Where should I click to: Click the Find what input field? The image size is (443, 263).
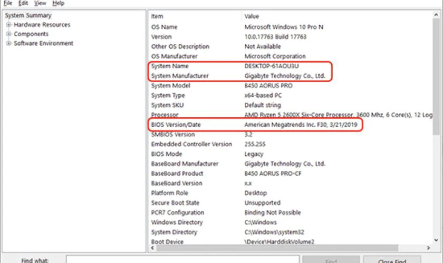183,259
